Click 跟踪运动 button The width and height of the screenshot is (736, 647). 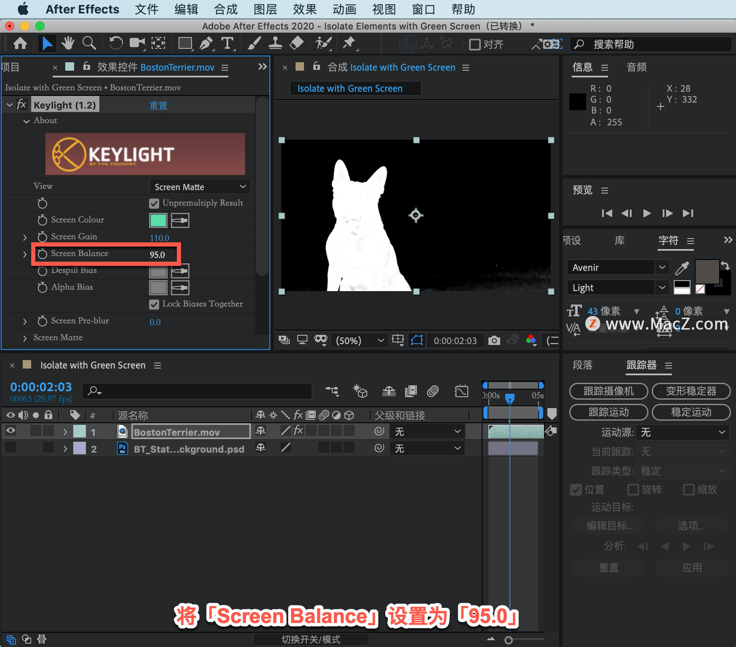tap(608, 412)
